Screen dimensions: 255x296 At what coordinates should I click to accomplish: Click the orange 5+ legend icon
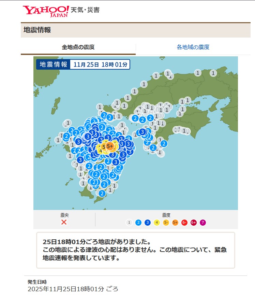click(175, 223)
